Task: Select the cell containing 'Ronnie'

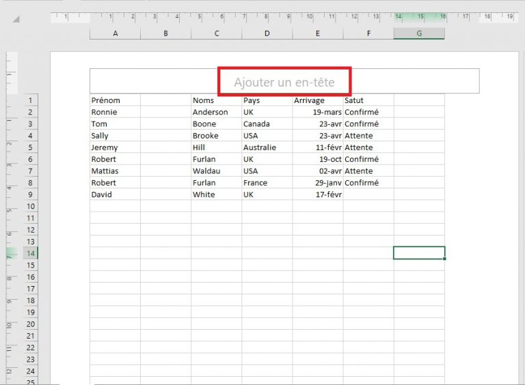Action: [x=115, y=112]
